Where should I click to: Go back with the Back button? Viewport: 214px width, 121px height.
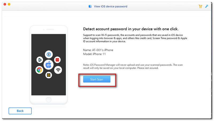coord(20,111)
